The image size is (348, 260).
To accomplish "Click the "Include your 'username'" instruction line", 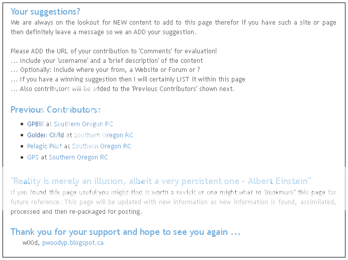I will [107, 61].
